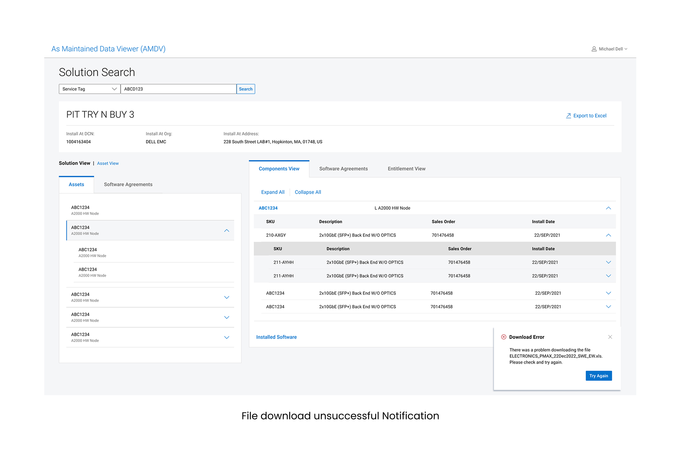
Task: Click the red Download Error icon
Action: coord(504,337)
